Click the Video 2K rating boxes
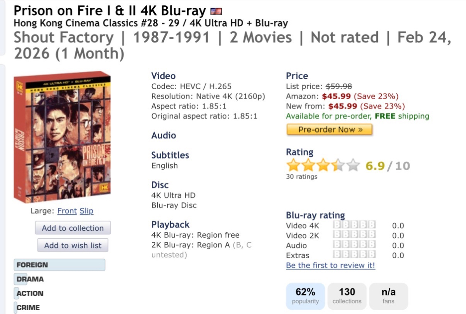The width and height of the screenshot is (466, 314). pyautogui.click(x=354, y=235)
